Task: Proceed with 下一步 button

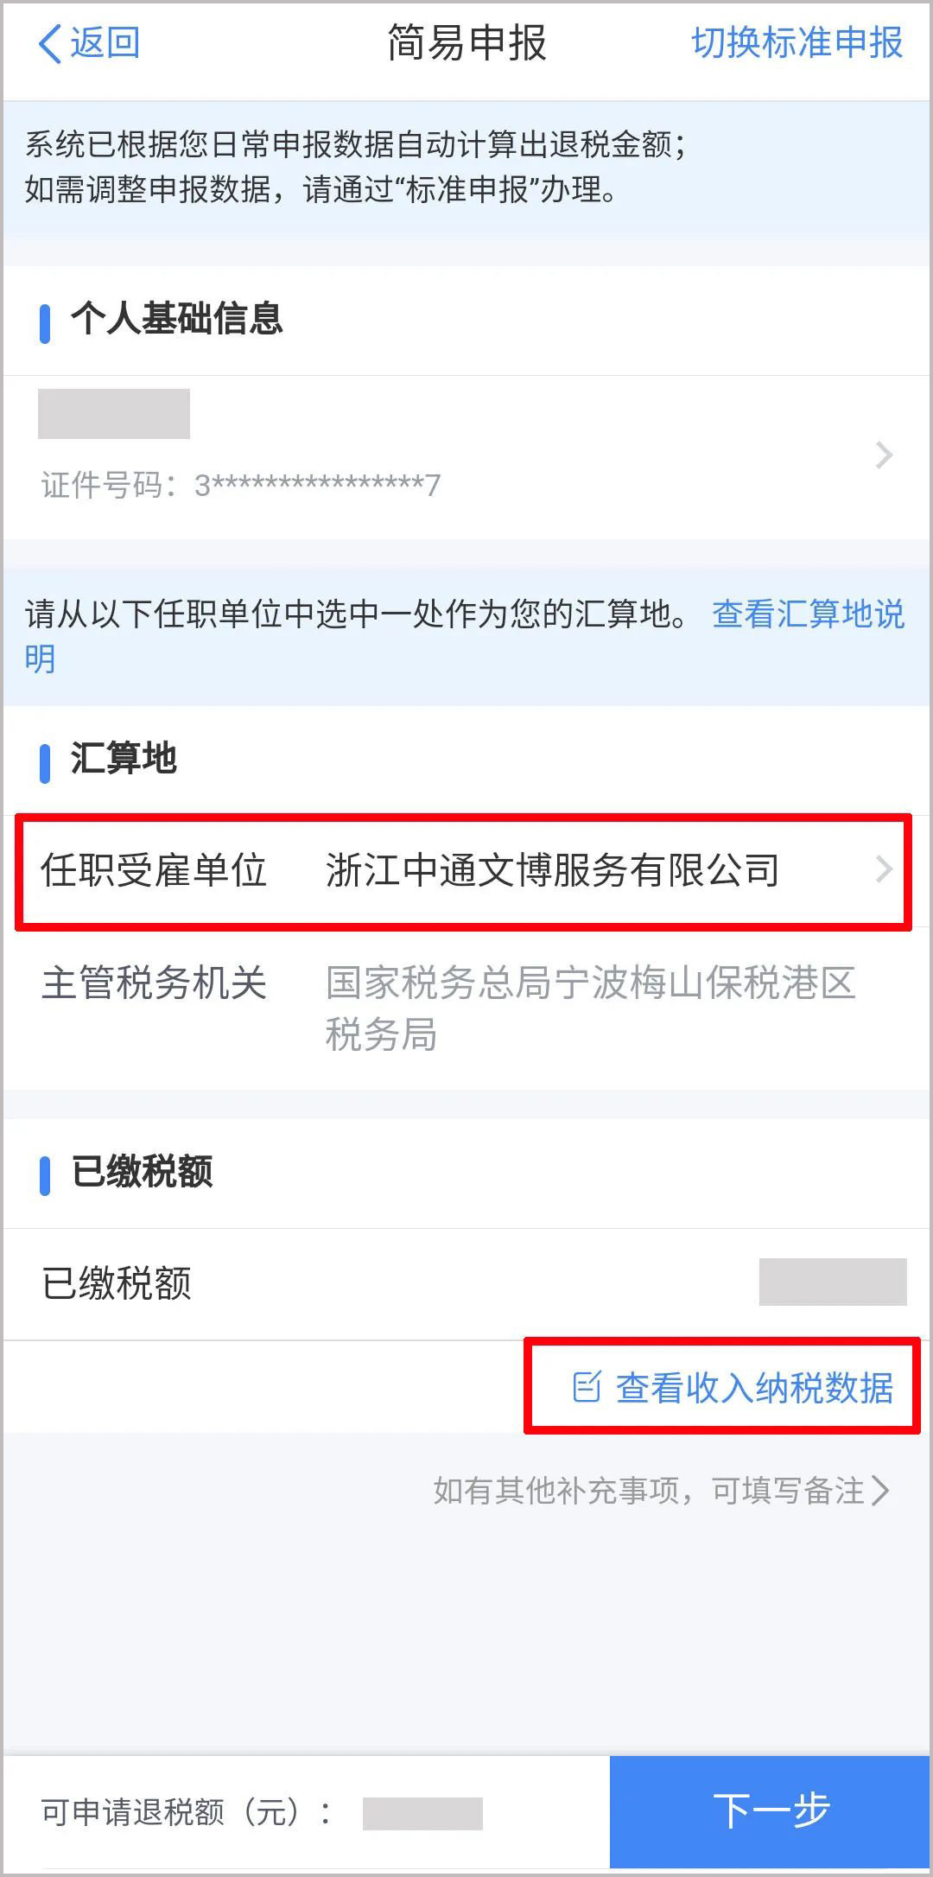Action: 770,1811
